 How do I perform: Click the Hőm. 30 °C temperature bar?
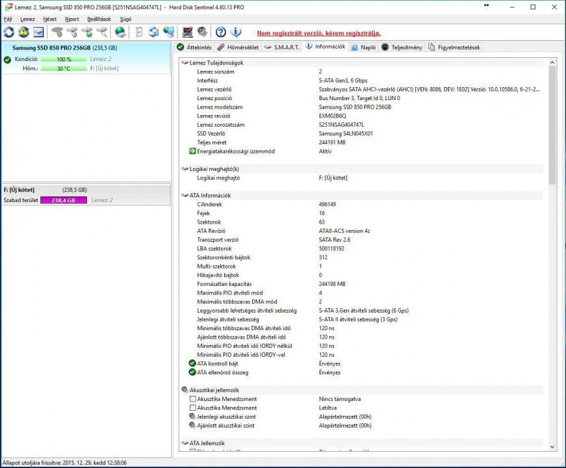click(64, 68)
